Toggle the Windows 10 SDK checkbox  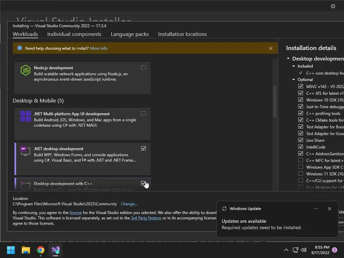pyautogui.click(x=301, y=100)
